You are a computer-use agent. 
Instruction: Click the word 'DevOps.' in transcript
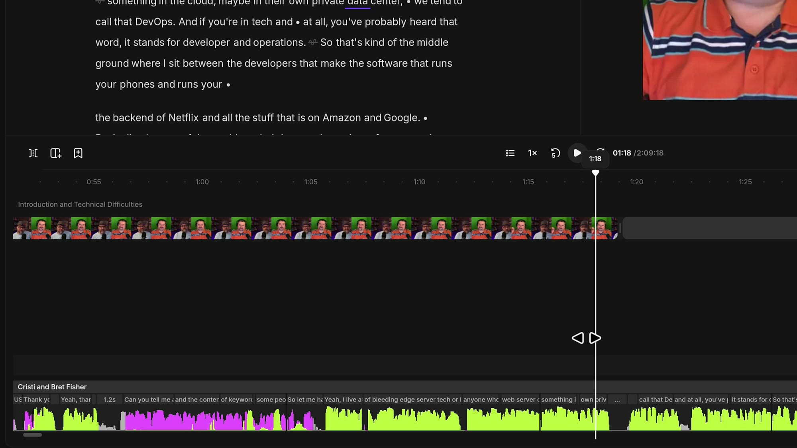155,22
